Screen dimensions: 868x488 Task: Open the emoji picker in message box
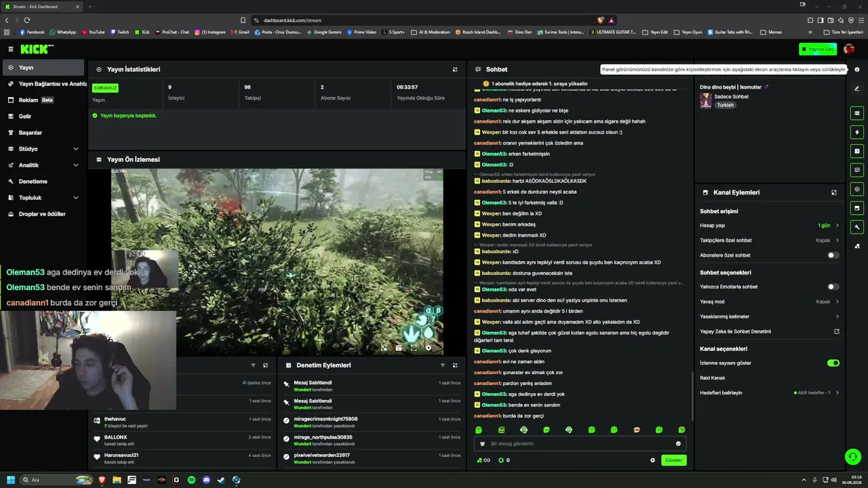coord(678,444)
